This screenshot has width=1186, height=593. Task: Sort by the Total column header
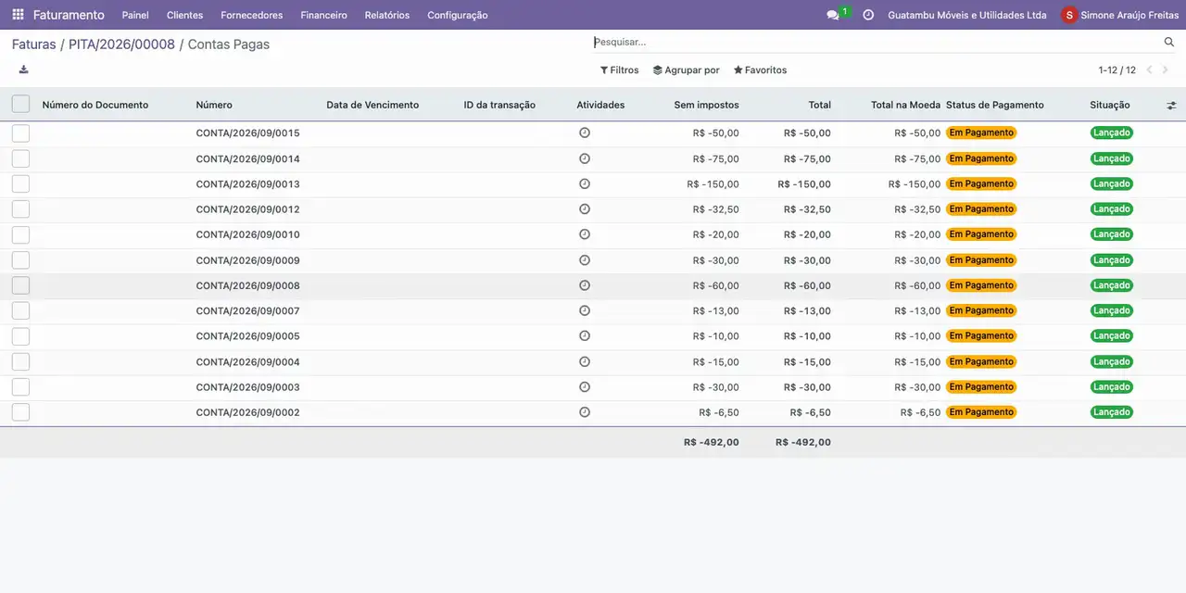coord(819,105)
